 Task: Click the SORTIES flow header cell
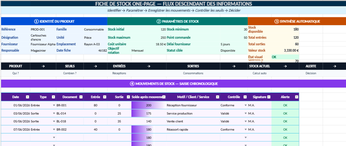click(193, 66)
